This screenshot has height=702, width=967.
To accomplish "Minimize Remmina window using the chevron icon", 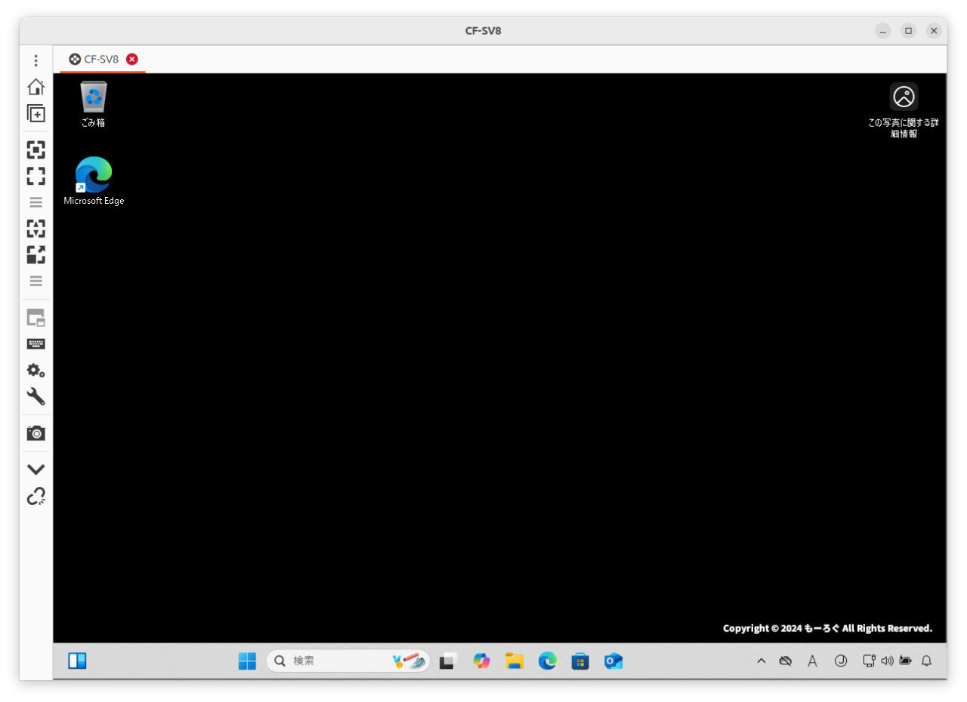I will point(36,470).
